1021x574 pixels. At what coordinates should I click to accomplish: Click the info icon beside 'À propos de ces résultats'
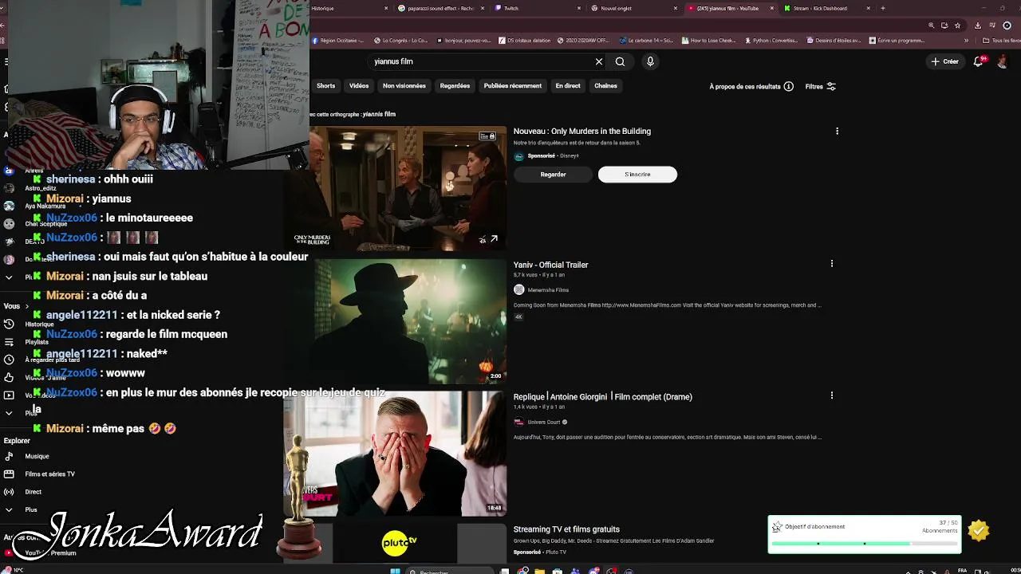pyautogui.click(x=788, y=86)
